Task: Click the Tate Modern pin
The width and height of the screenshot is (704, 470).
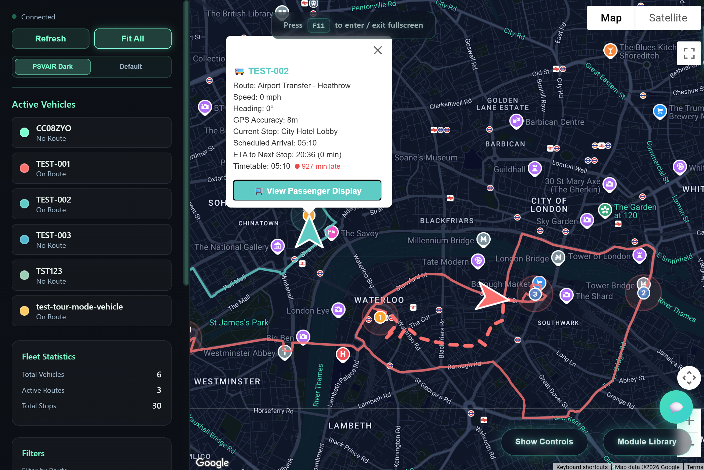Action: coord(478,261)
